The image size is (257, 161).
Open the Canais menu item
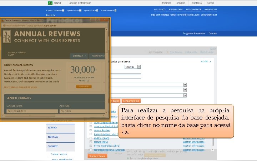(x=211, y=3)
